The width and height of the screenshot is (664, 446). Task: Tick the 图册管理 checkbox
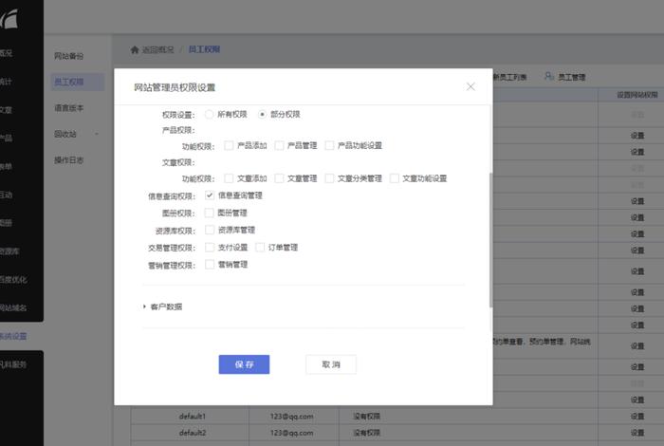pos(210,213)
